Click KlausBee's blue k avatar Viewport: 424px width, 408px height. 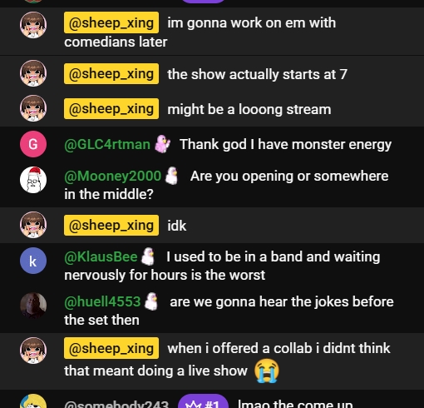[x=33, y=261]
